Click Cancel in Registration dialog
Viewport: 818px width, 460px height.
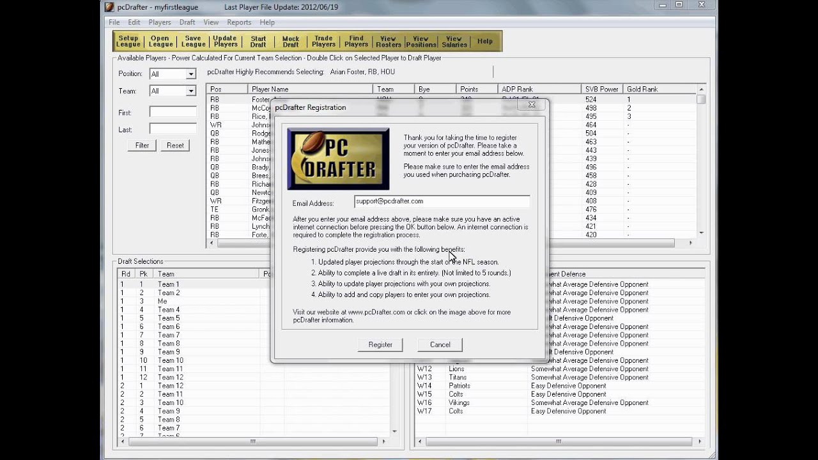440,344
